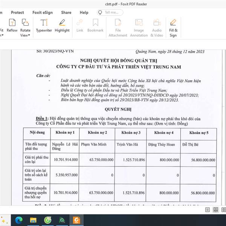Click the underlined 'Điều 1' text
Screen dimensions: 226x226
coord(41,119)
